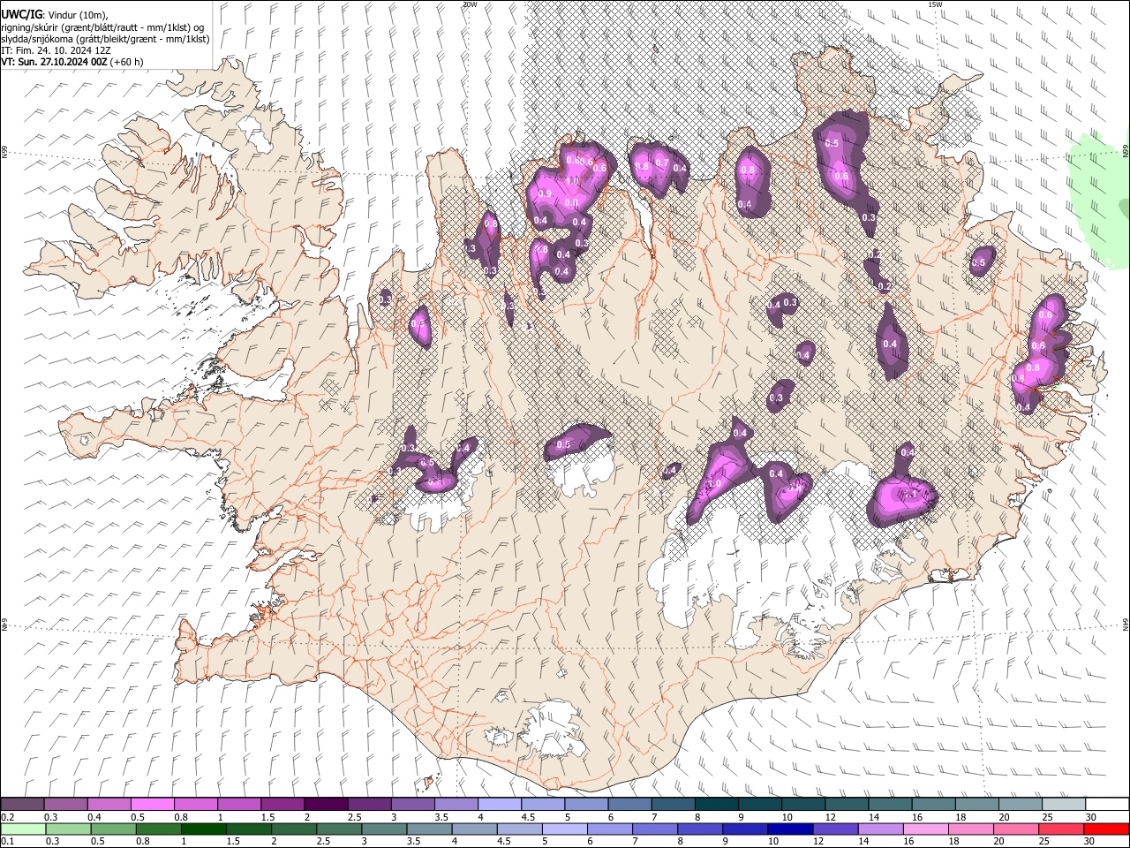Screen dimensions: 1130x848
Task: Click the slate blue 6–7 snow scale swatch
Action: click(x=629, y=805)
